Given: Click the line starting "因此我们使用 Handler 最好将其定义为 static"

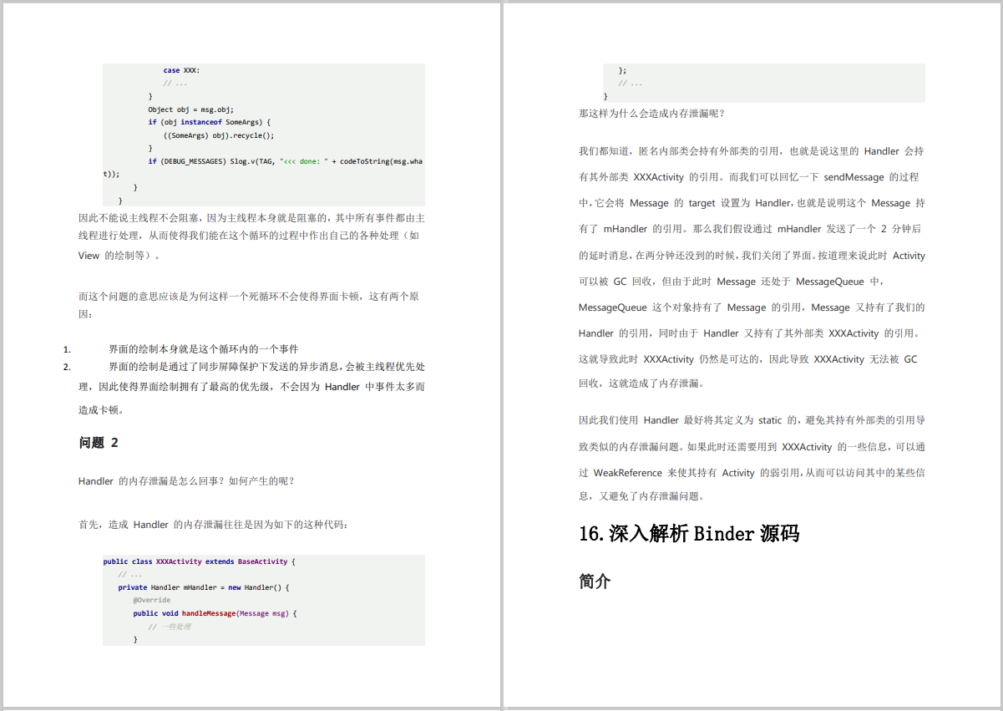Looking at the screenshot, I should coord(752,420).
